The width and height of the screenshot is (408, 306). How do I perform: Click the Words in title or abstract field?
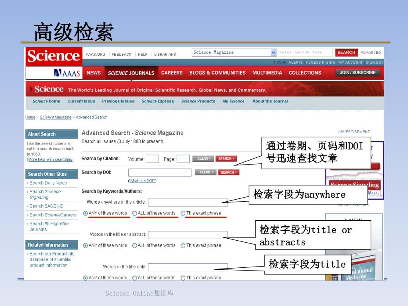[x=188, y=235]
